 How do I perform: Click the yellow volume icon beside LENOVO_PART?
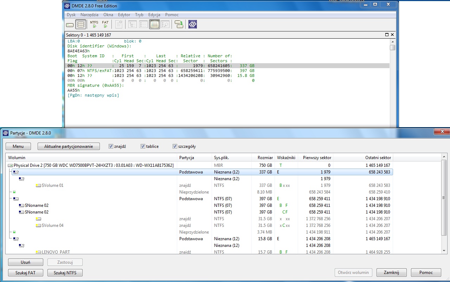click(39, 252)
